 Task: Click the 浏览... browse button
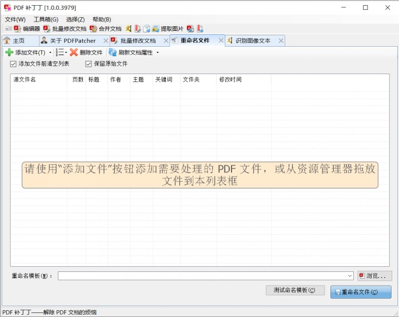[374, 275]
